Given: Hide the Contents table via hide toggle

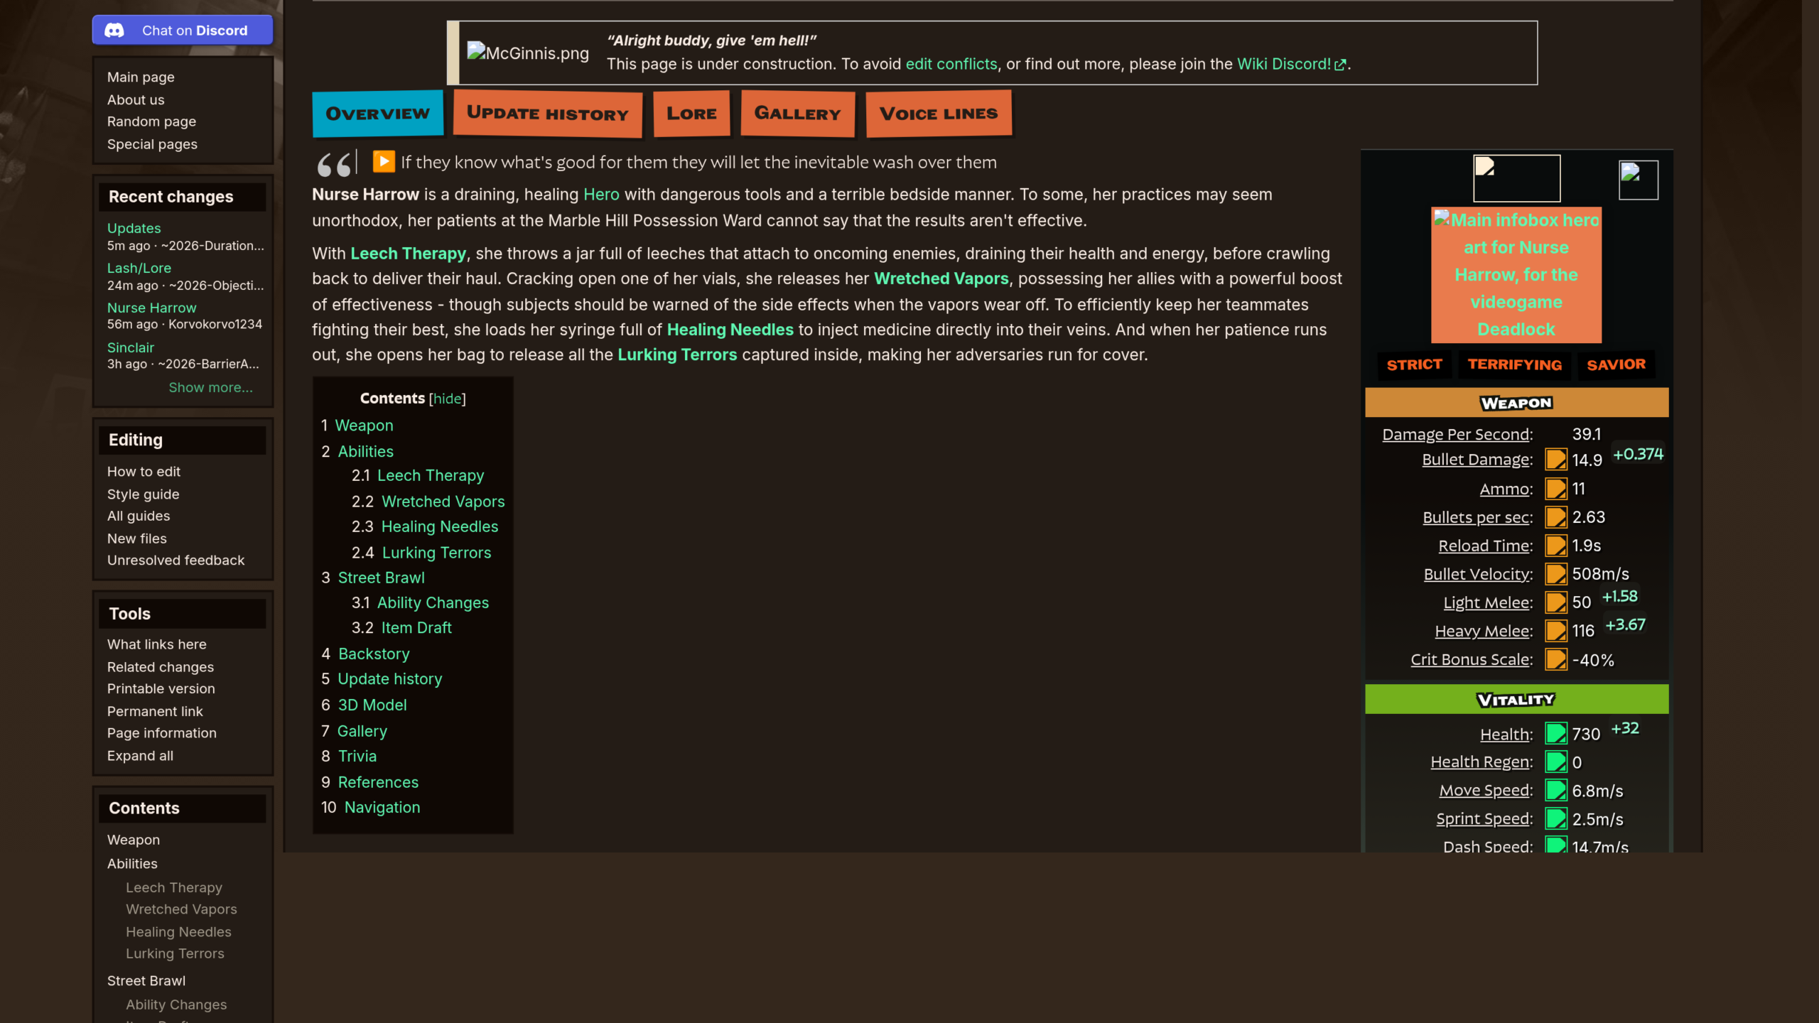Looking at the screenshot, I should point(448,399).
